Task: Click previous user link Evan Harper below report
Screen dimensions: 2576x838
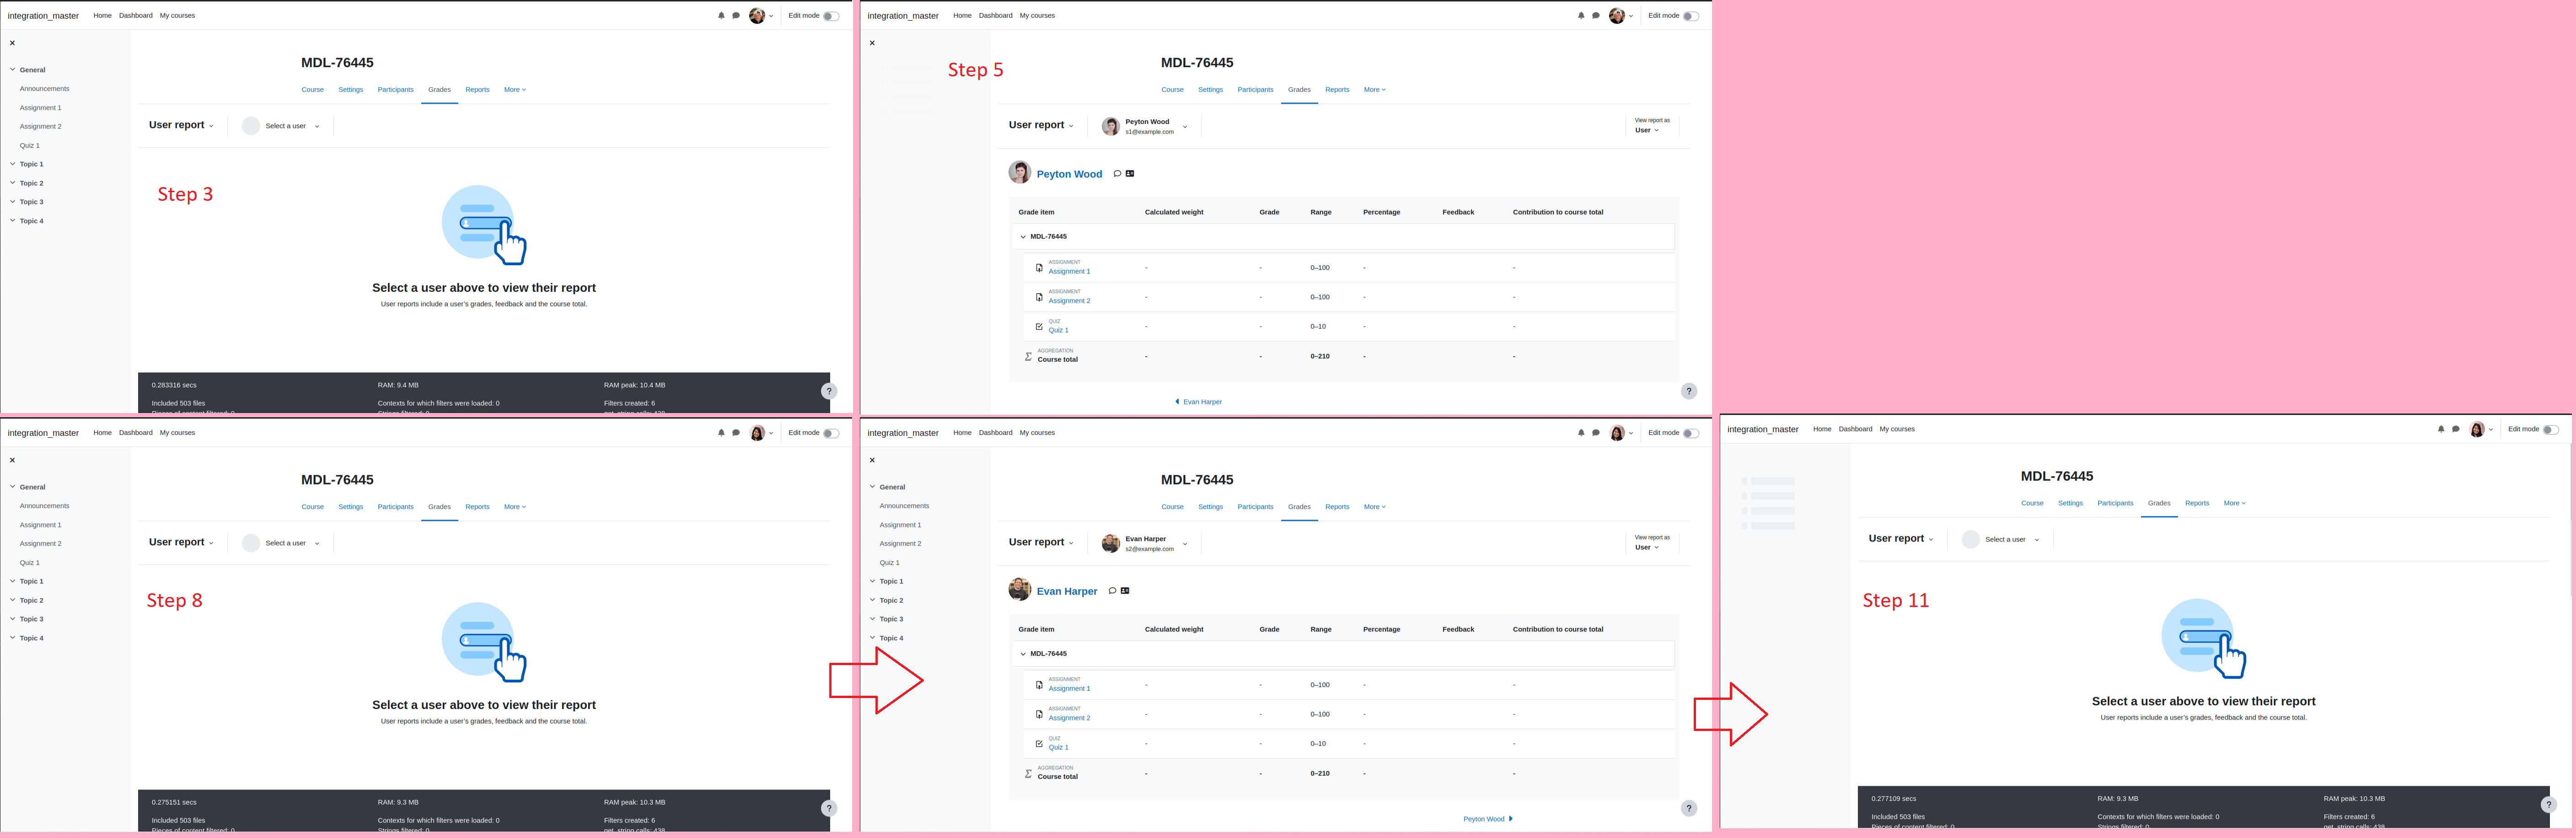Action: 1198,402
